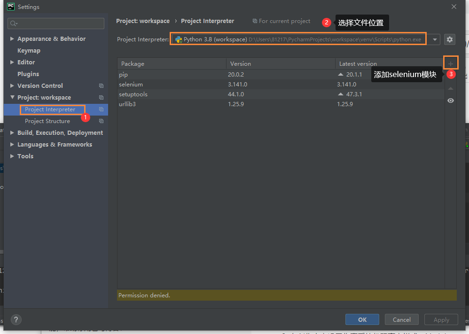Screen dimensions: 469x334
Task: Click the copy icon next to Project Structure
Action: [101, 121]
